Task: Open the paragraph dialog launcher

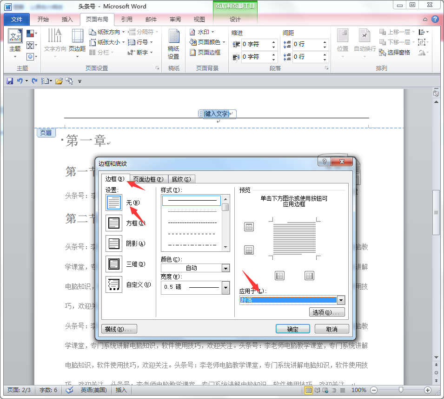Action: coord(326,68)
